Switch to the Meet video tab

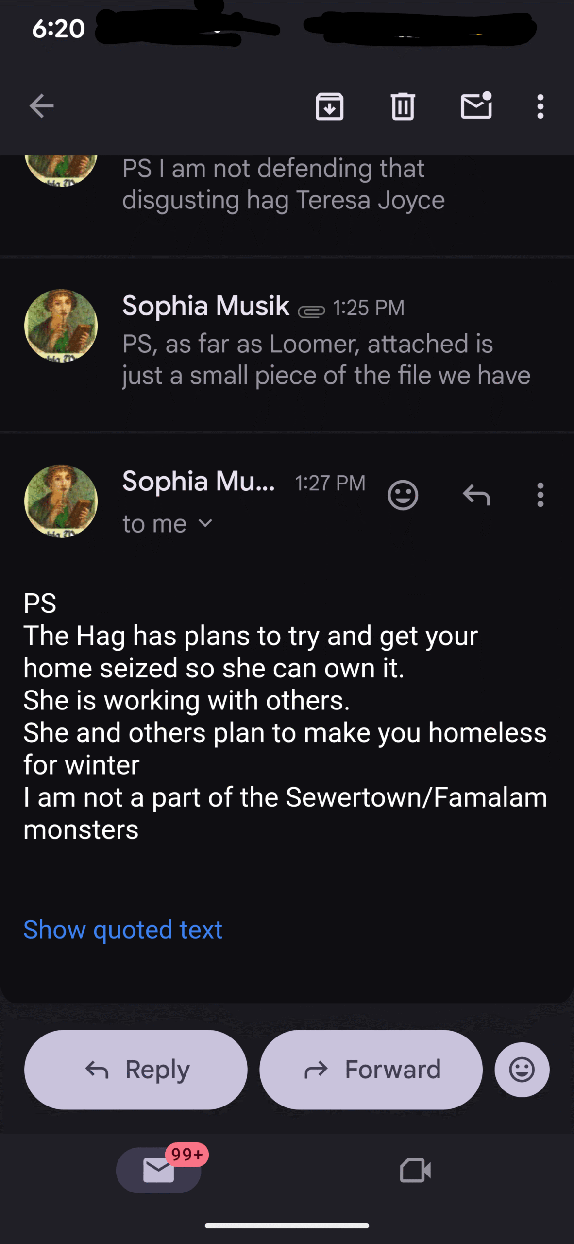pos(415,1170)
